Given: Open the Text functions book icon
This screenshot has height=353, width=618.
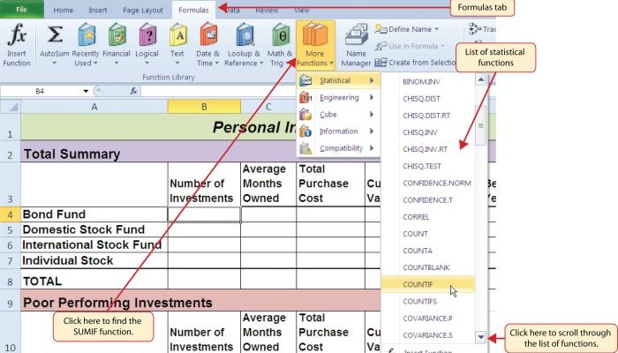Looking at the screenshot, I should tap(177, 35).
